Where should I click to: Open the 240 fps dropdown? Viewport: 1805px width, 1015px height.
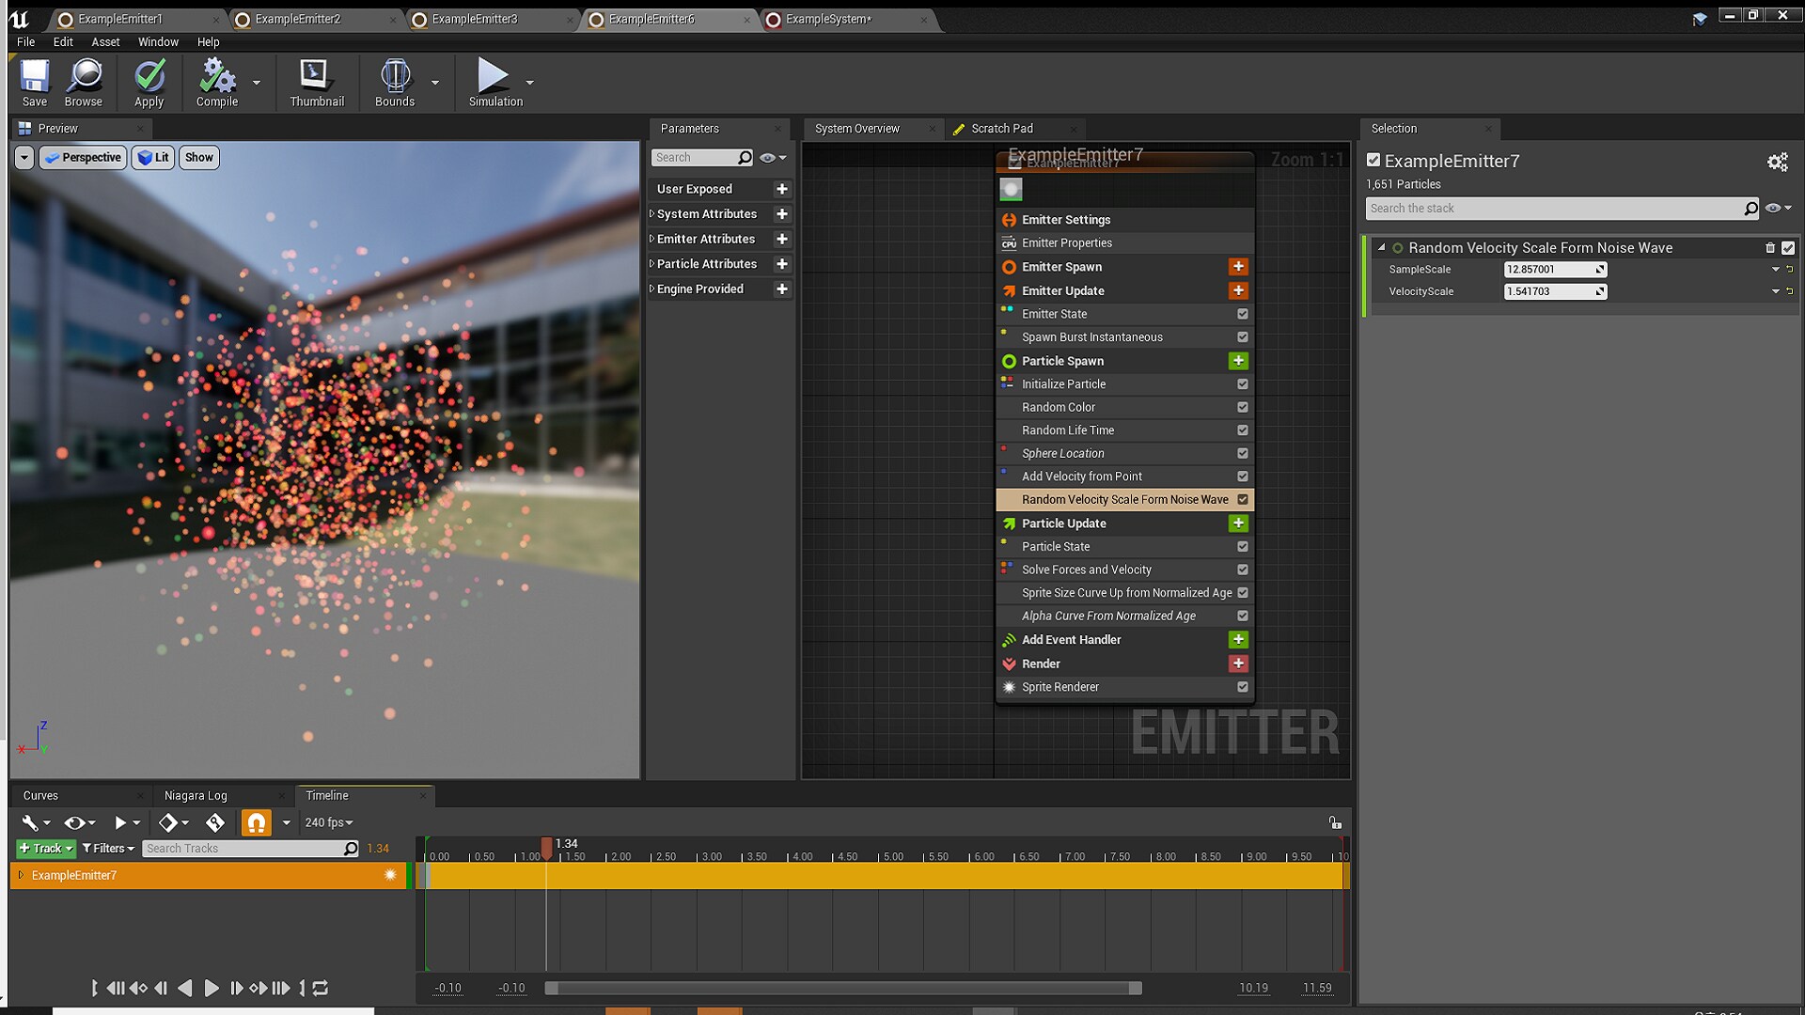pyautogui.click(x=328, y=822)
